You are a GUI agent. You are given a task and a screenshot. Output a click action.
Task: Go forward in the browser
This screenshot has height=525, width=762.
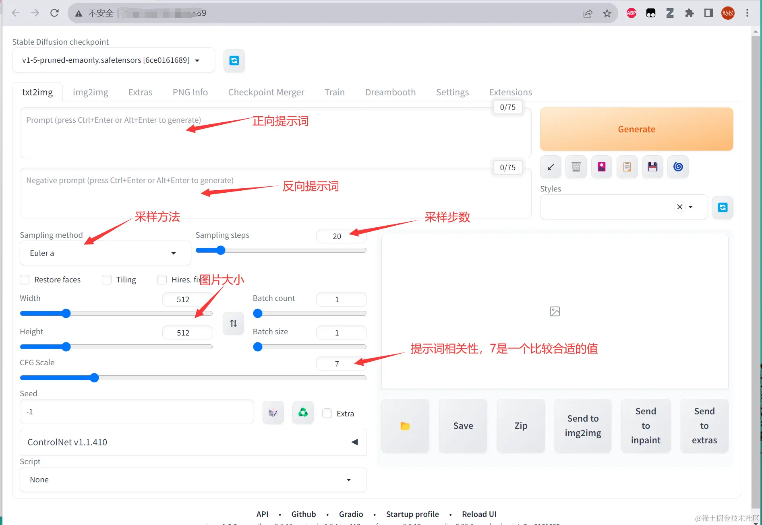[x=35, y=13]
